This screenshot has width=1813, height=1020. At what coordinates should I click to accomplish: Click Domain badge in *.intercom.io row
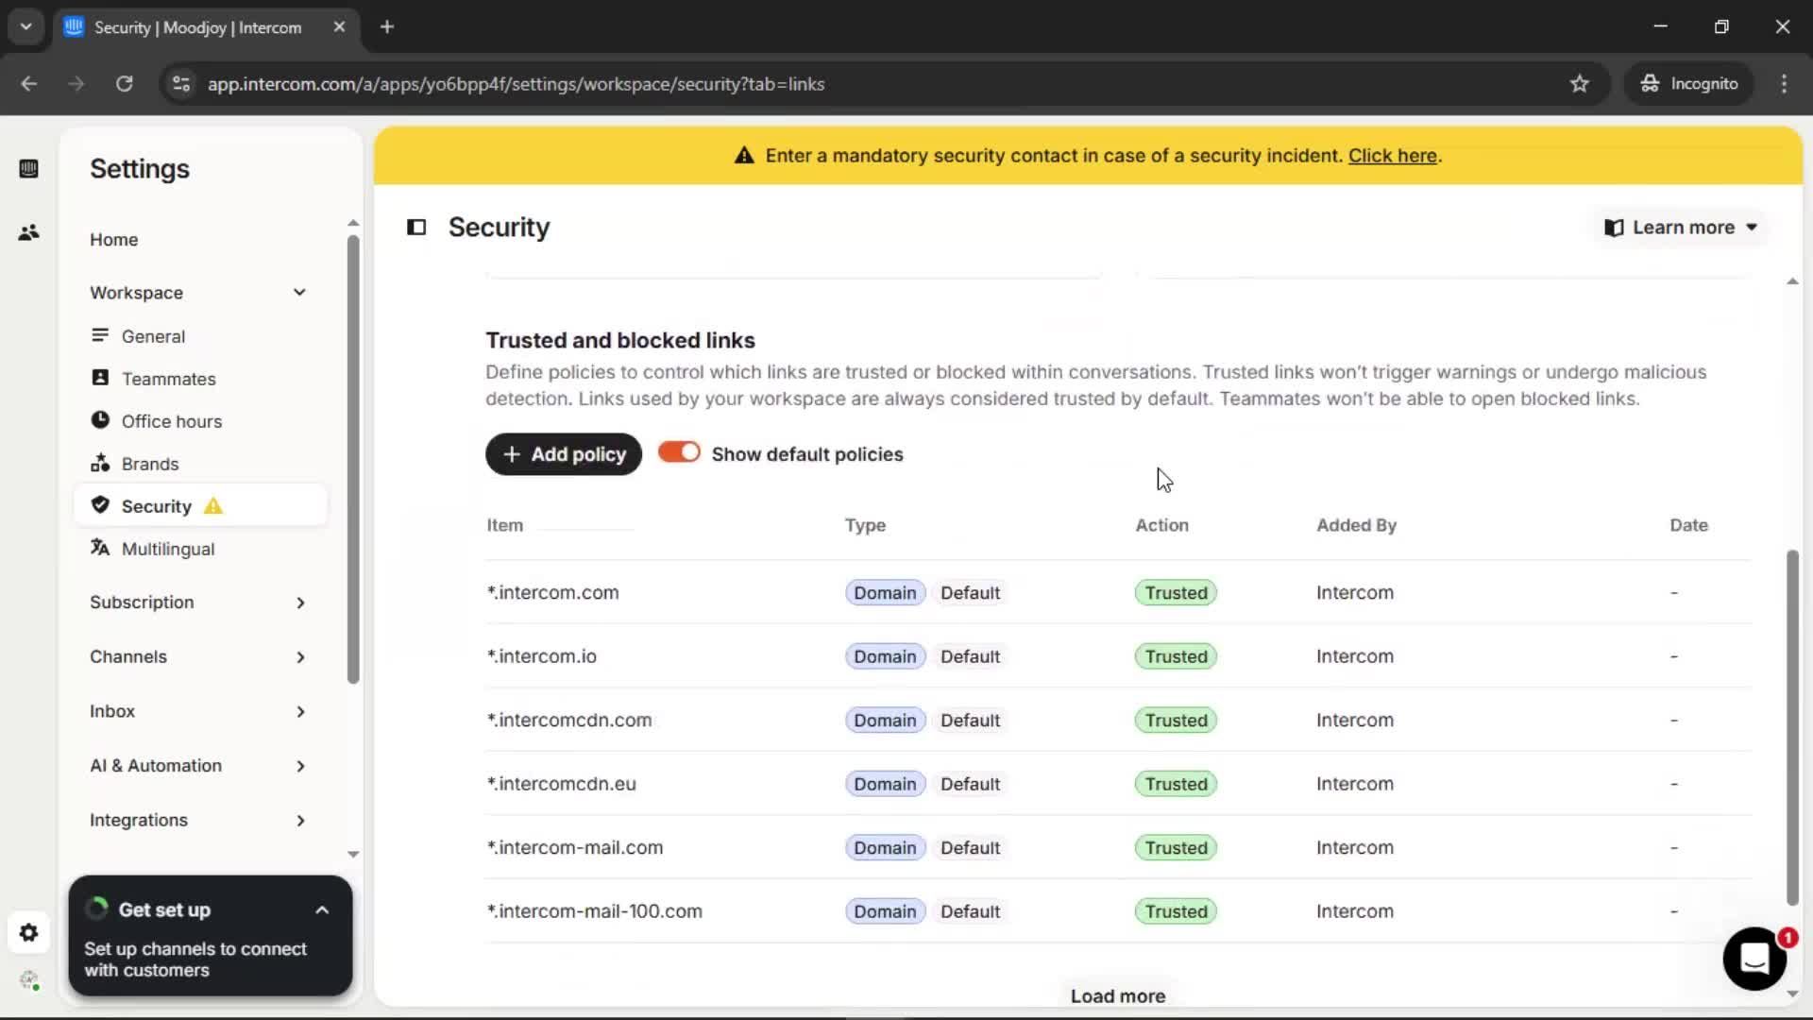(885, 656)
